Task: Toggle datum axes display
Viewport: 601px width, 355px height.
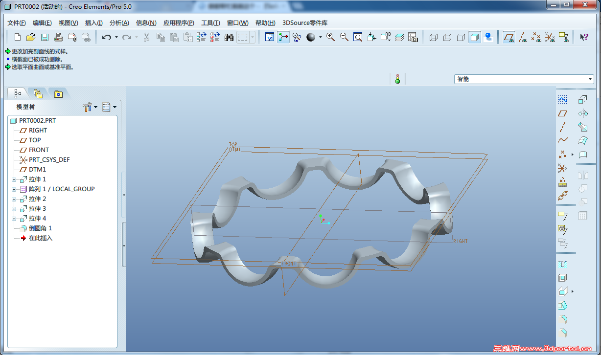Action: 523,37
